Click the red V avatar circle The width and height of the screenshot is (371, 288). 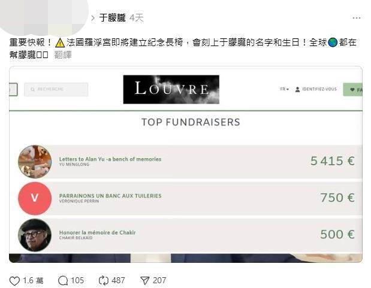(35, 198)
